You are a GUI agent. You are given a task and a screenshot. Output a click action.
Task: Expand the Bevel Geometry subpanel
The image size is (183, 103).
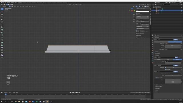(x=158, y=54)
